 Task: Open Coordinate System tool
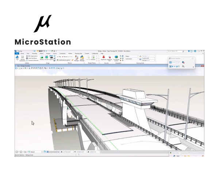pyautogui.click(x=116, y=58)
